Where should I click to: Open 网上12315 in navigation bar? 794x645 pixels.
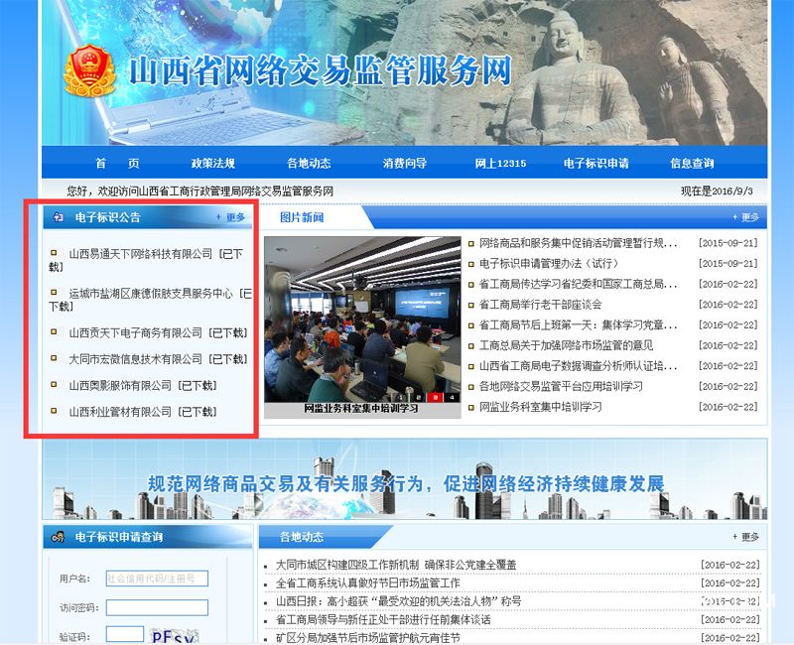pos(500,164)
